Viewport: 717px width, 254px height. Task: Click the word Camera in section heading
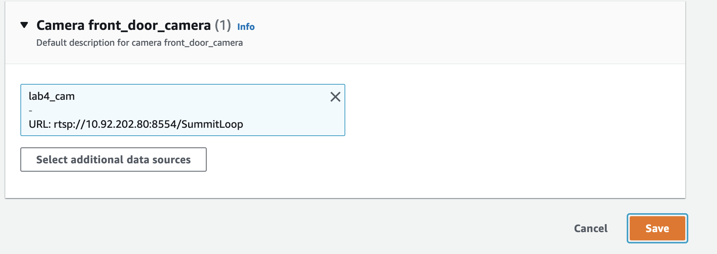click(60, 25)
